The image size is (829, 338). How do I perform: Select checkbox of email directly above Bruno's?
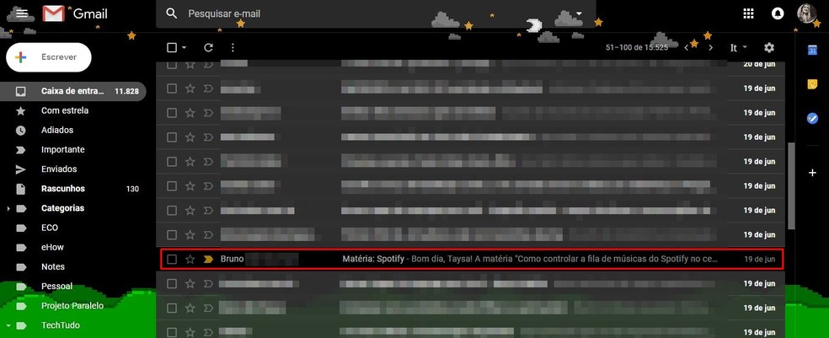pyautogui.click(x=172, y=235)
